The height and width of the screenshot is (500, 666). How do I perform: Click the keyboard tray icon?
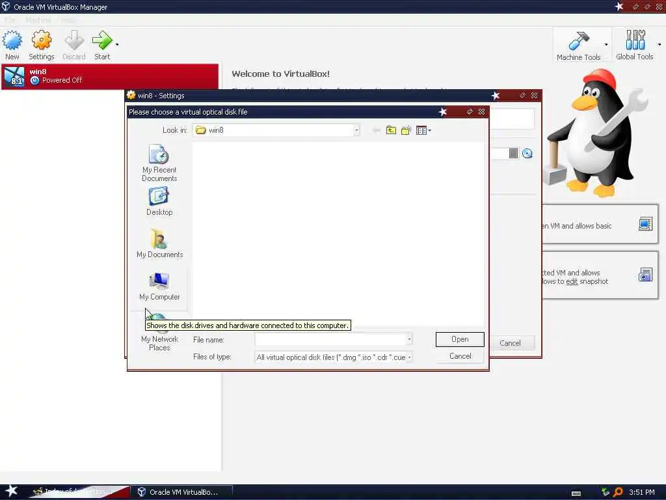point(576,493)
